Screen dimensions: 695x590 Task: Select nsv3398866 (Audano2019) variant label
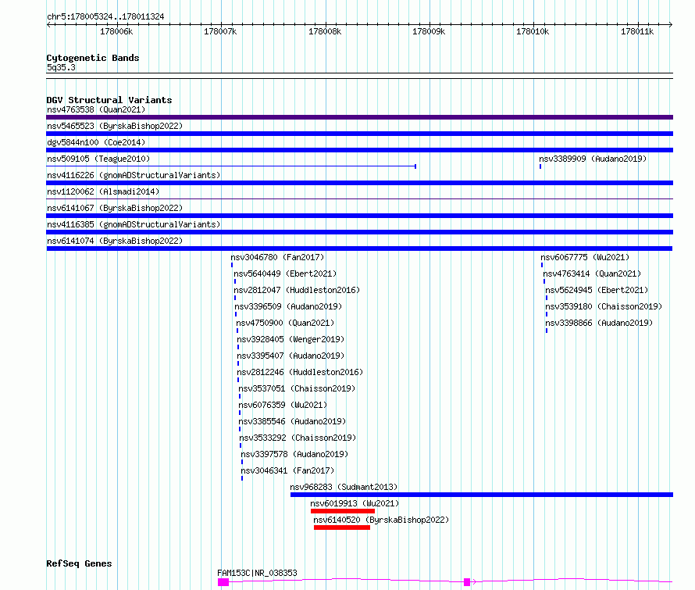pos(599,323)
